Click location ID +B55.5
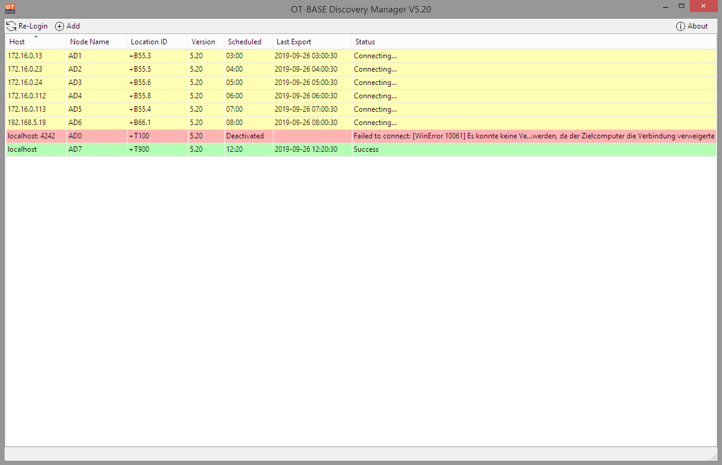722x465 pixels. point(140,69)
